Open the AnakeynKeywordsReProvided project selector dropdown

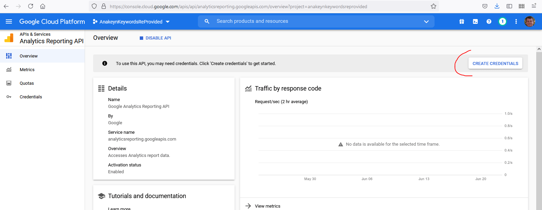point(131,22)
